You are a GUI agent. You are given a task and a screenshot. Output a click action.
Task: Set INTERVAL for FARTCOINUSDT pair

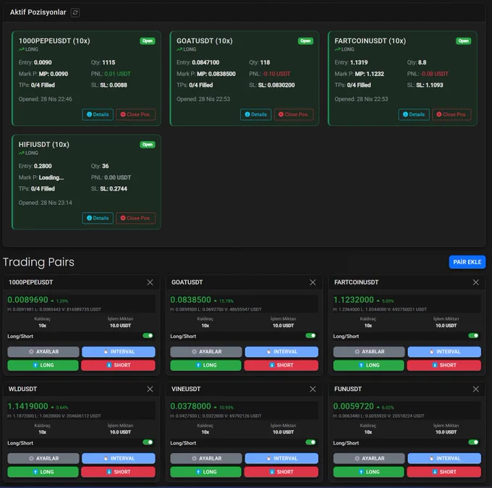(444, 352)
